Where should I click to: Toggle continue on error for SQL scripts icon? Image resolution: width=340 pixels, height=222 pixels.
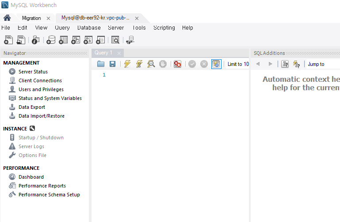[x=177, y=64]
